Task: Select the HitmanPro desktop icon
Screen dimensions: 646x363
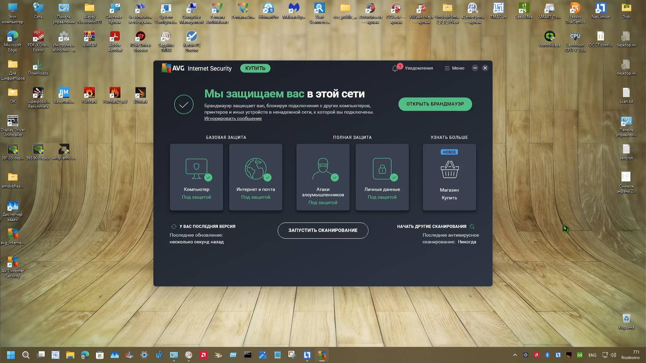Action: coord(268,11)
